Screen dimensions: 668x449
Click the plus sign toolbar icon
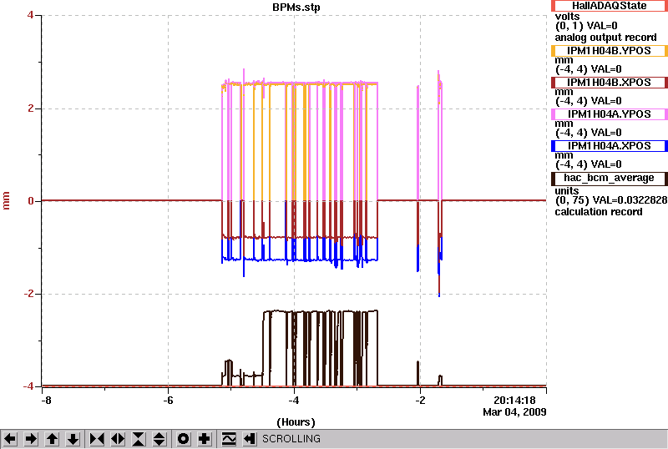[x=205, y=439]
